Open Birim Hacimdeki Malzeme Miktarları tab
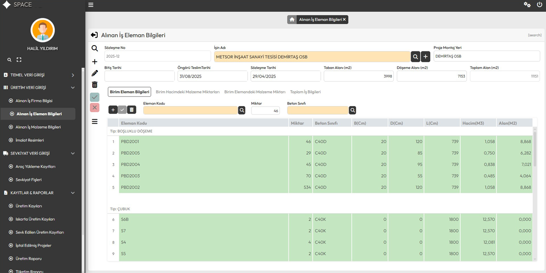The image size is (546, 273). (187, 92)
